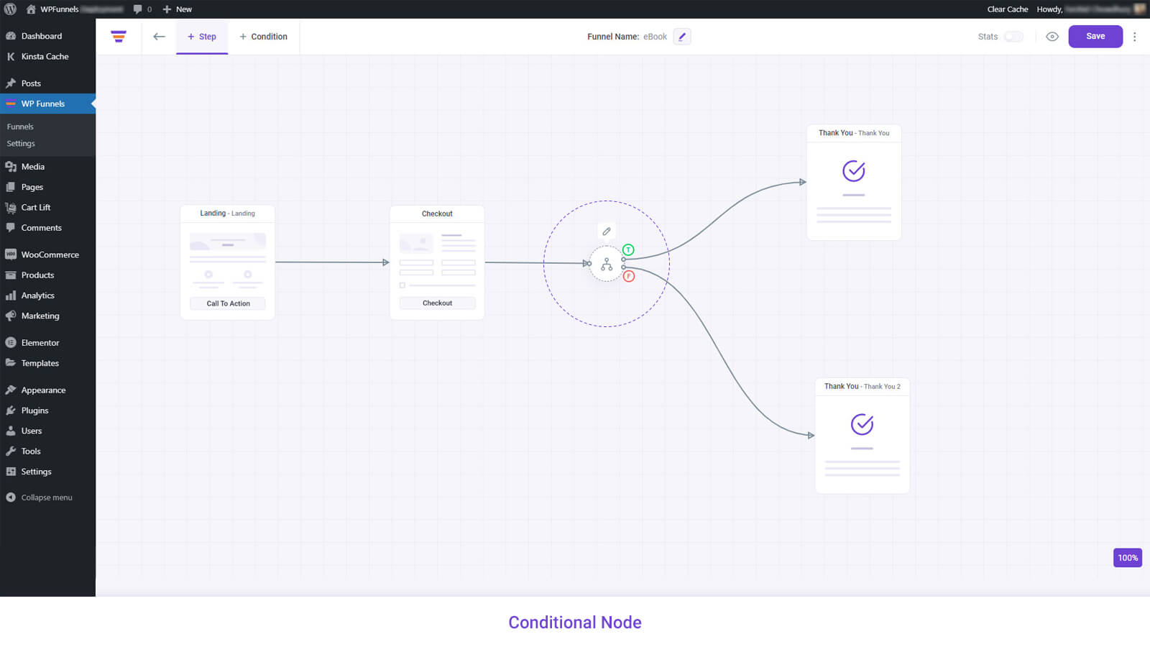Select the Thank You 2 step card
The width and height of the screenshot is (1150, 647).
862,436
